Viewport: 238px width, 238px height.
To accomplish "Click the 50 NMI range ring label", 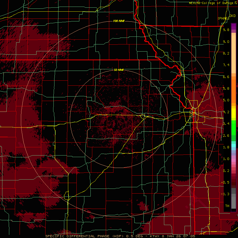I will pos(119,70).
